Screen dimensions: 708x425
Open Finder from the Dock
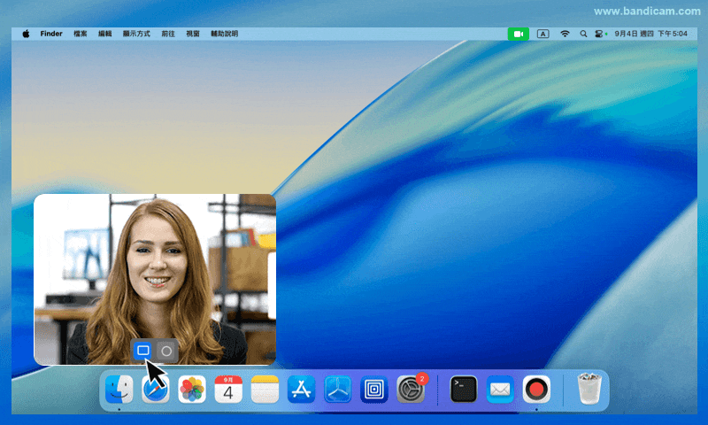[119, 389]
